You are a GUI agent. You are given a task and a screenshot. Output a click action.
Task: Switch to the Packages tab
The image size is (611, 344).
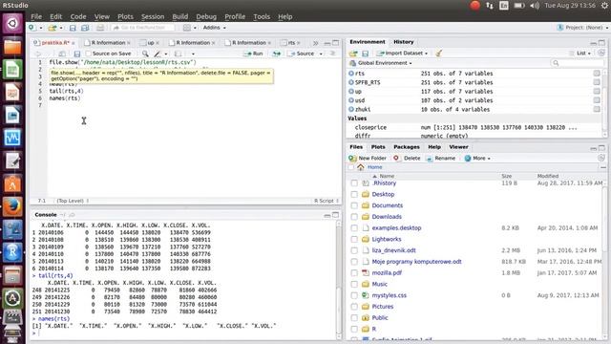point(407,147)
